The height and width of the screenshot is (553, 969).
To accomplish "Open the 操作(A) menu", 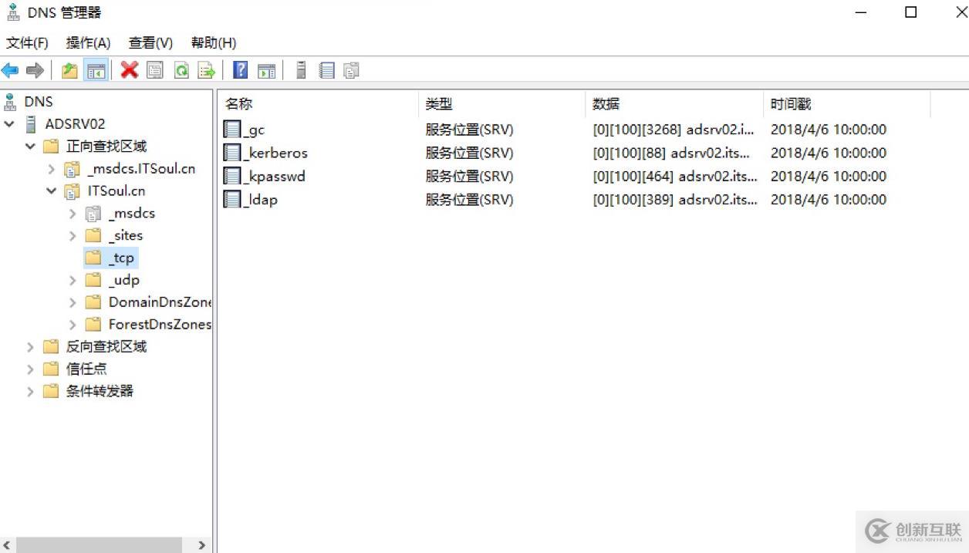I will [x=88, y=43].
